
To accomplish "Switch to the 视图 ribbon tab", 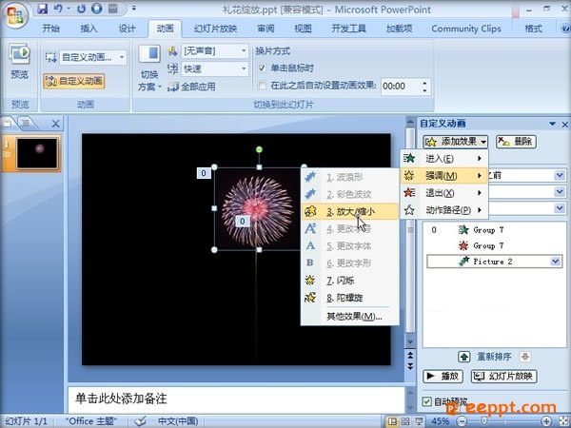I will click(303, 29).
